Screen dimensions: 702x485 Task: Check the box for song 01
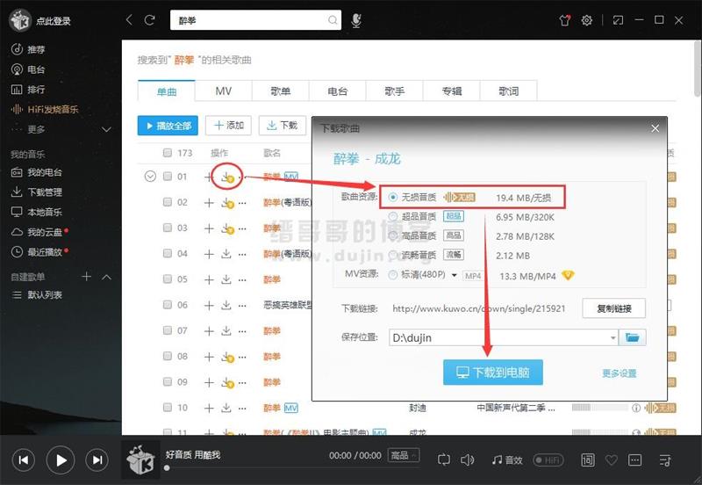168,177
